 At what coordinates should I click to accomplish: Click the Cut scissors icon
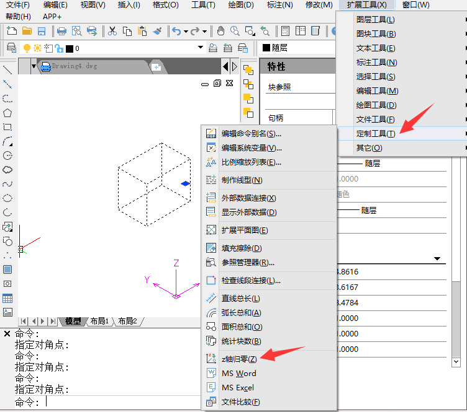pyautogui.click(x=112, y=30)
